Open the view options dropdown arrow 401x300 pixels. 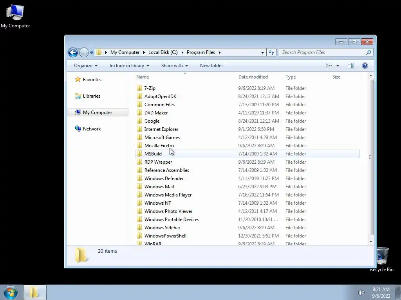tap(338, 66)
